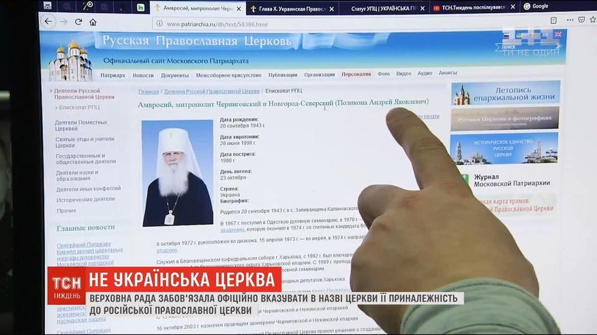This screenshot has height=335, width=597.
Task: Open the Аудио menu item
Action: (425, 73)
